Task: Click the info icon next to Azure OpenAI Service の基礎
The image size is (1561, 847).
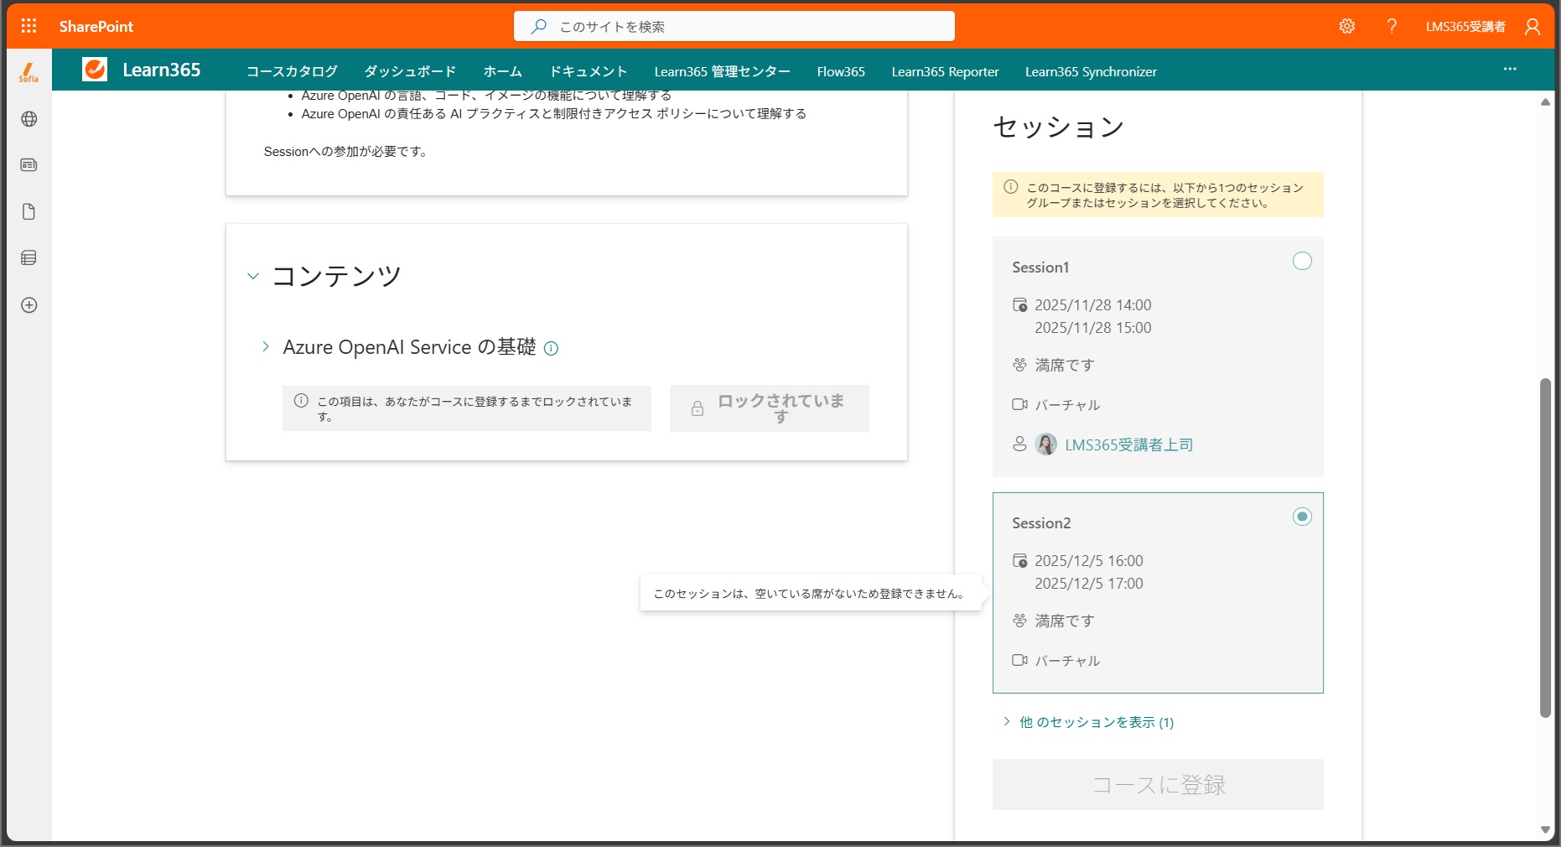Action: coord(551,349)
